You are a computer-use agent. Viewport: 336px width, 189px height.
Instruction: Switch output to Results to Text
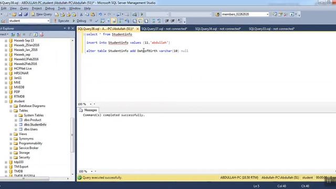pyautogui.click(x=134, y=21)
